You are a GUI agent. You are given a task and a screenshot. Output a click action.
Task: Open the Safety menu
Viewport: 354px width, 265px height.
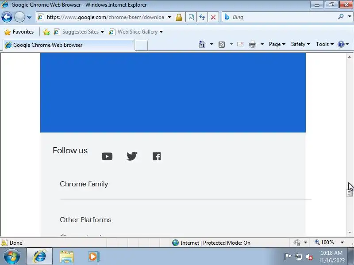pos(300,44)
